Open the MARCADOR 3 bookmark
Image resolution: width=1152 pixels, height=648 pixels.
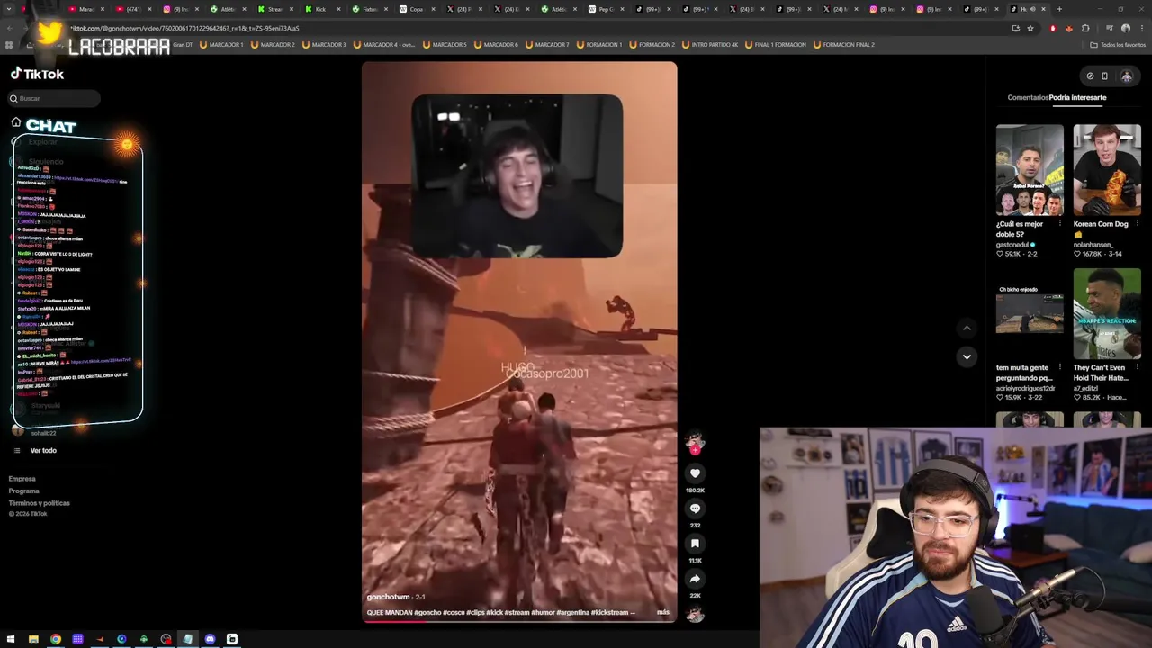pos(325,44)
